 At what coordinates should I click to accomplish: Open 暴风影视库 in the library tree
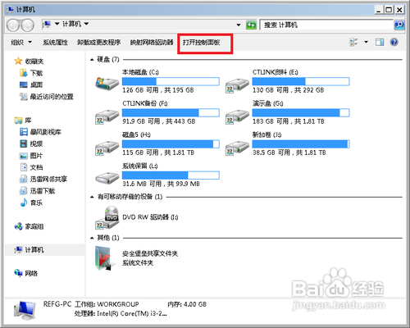click(45, 132)
